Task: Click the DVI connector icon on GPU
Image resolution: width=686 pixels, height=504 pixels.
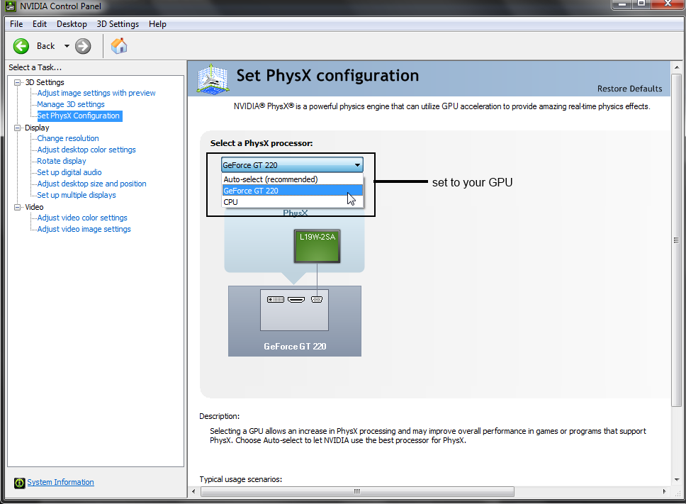Action: (276, 300)
